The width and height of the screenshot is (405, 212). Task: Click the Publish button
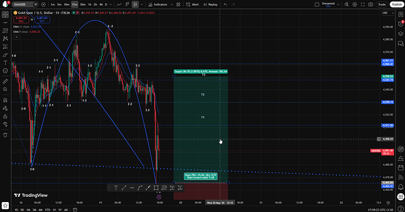(x=397, y=4)
